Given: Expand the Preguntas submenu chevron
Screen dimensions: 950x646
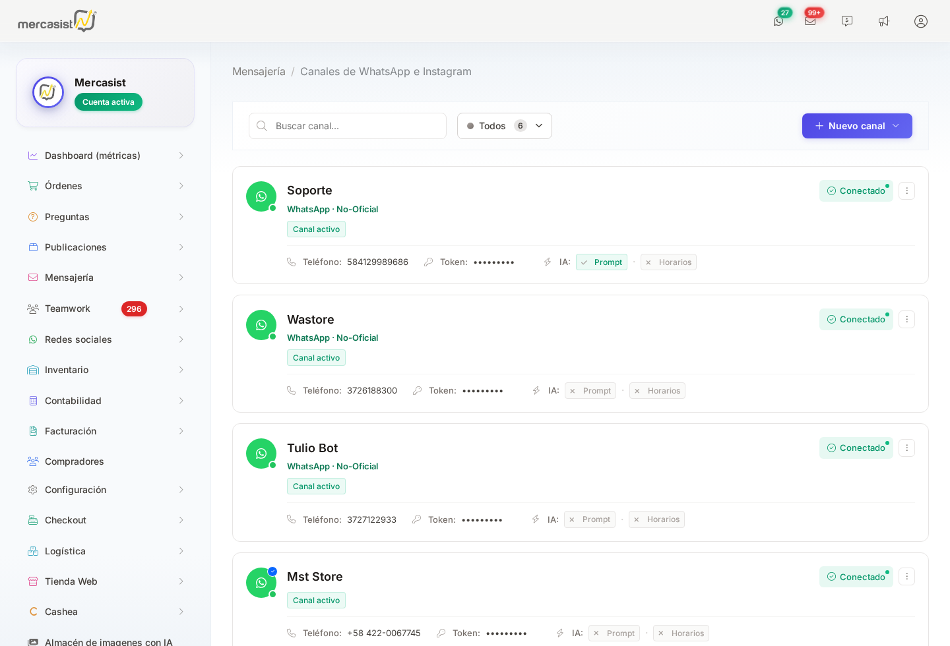Looking at the screenshot, I should tap(181, 217).
